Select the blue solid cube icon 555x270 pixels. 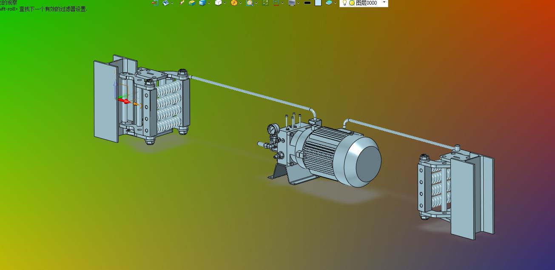pyautogui.click(x=203, y=3)
